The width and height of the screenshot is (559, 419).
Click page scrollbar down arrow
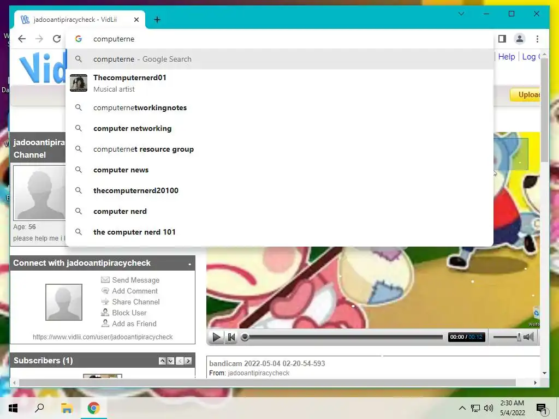point(544,373)
